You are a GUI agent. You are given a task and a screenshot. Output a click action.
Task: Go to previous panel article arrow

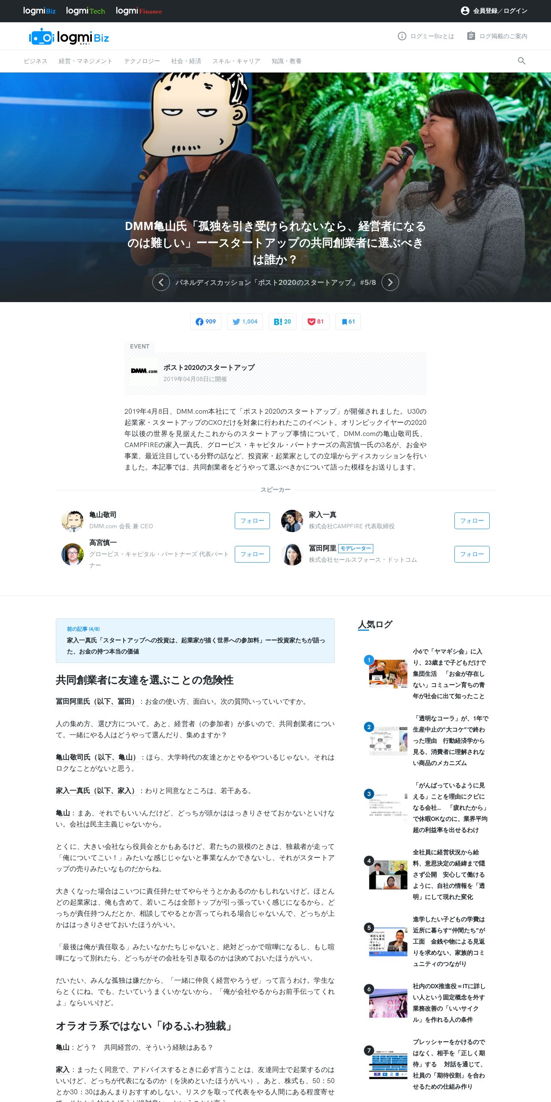point(161,282)
